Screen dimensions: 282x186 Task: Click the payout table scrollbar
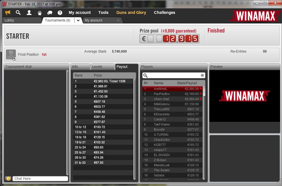click(x=135, y=129)
